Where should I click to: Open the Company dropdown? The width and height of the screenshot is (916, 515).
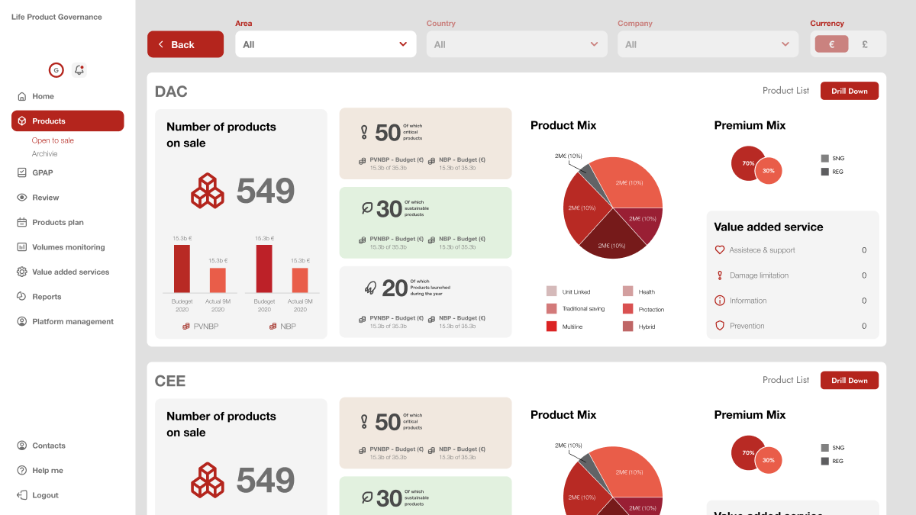pyautogui.click(x=708, y=44)
